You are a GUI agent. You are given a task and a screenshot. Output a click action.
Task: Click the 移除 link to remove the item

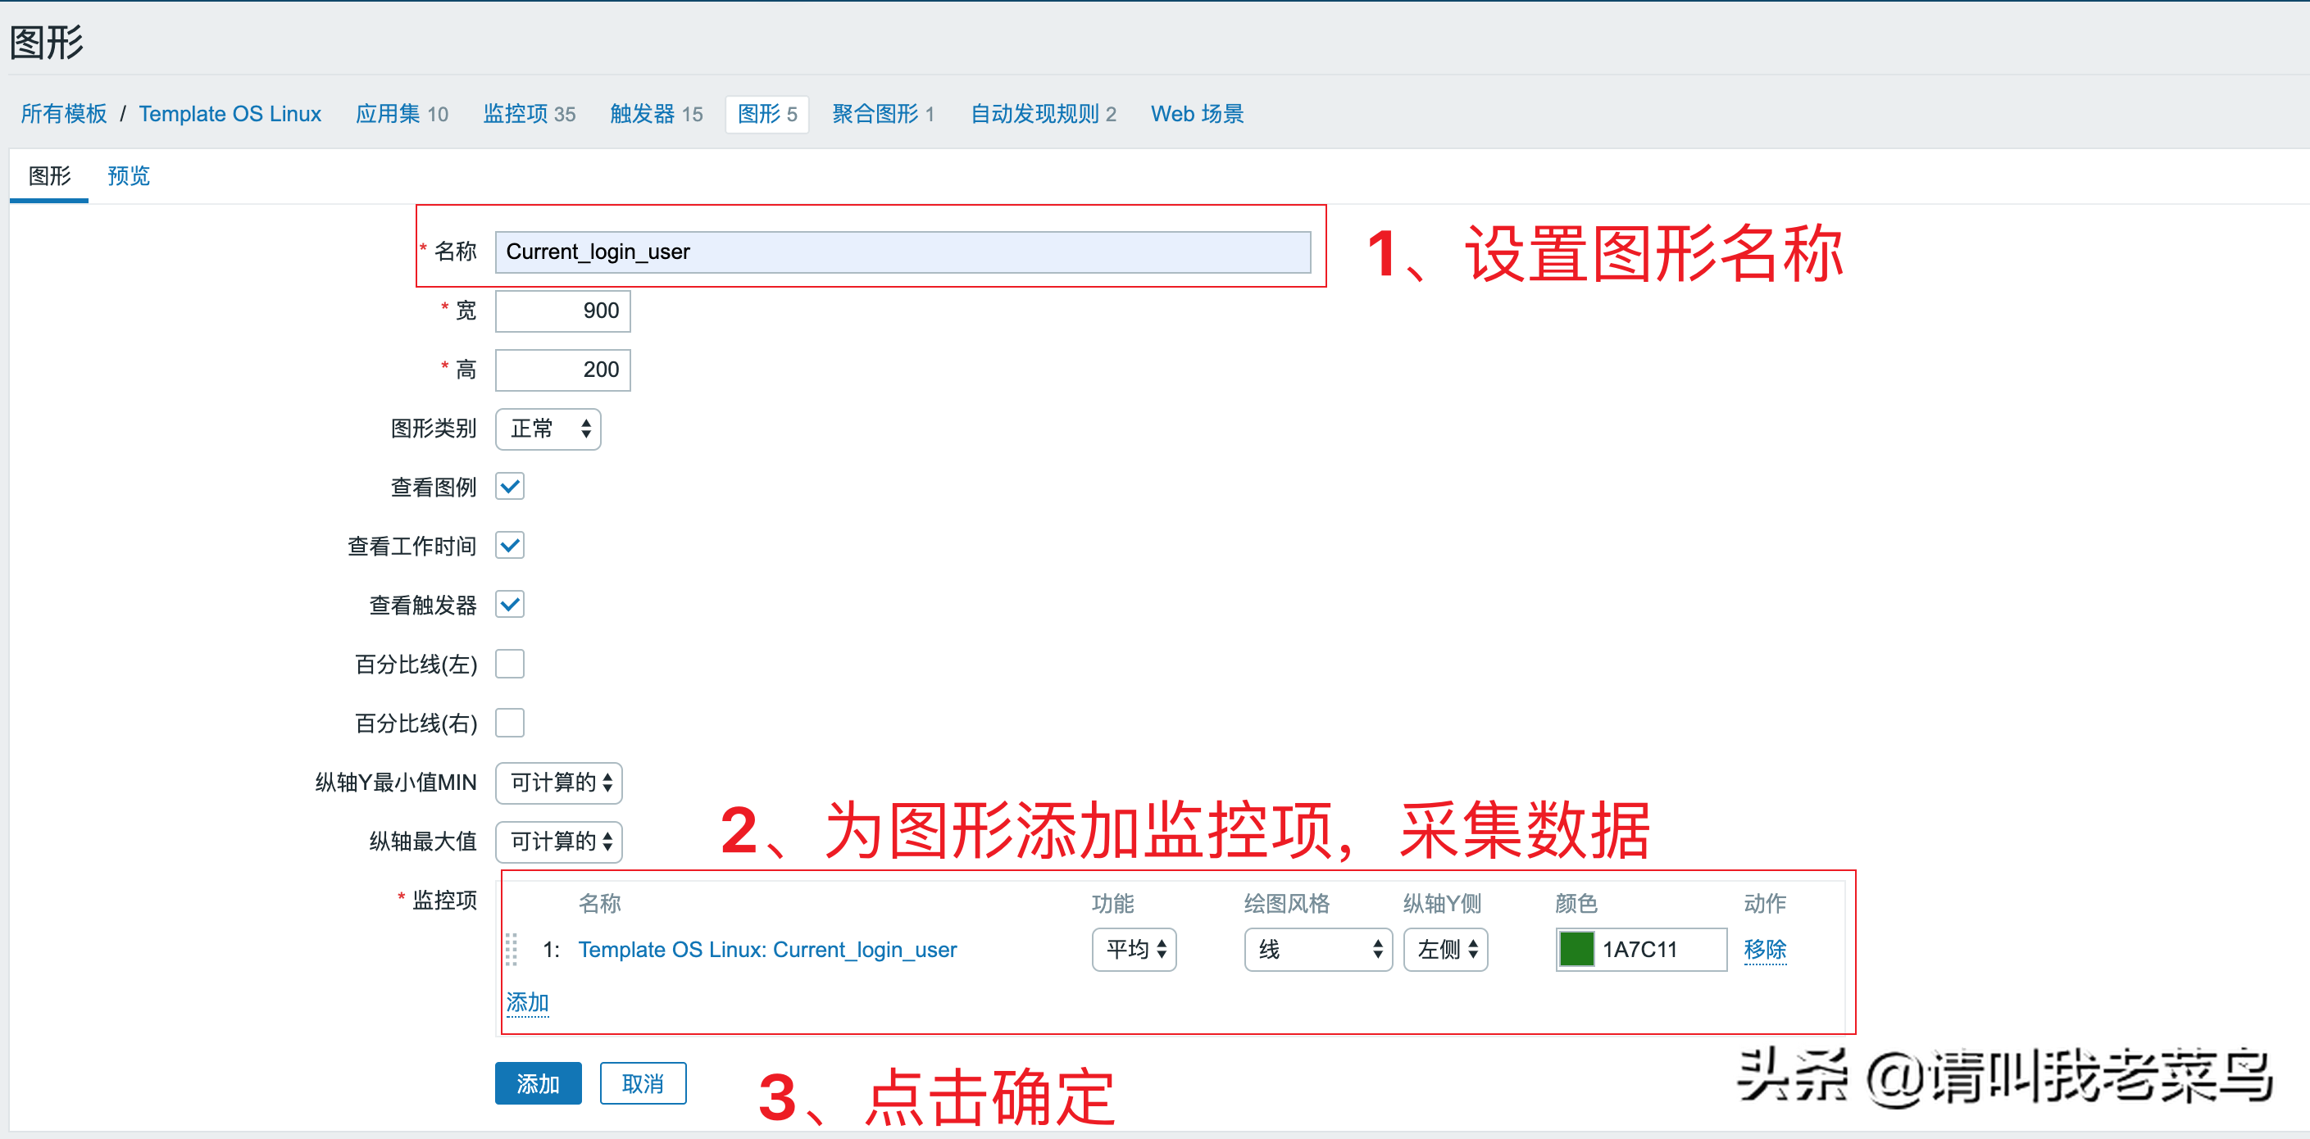point(1765,949)
